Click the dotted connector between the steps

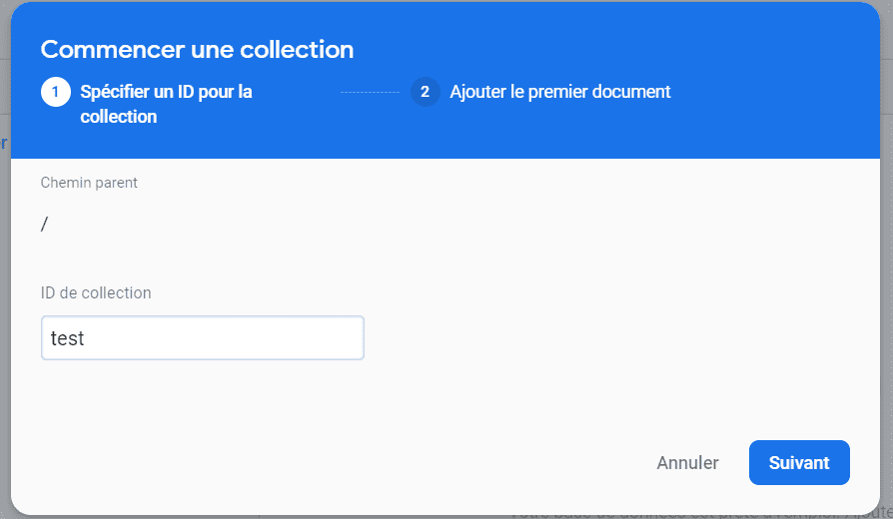(370, 92)
